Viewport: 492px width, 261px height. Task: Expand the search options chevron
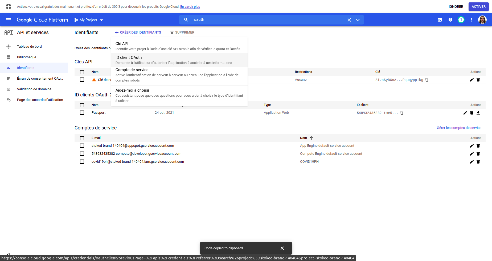(x=358, y=20)
